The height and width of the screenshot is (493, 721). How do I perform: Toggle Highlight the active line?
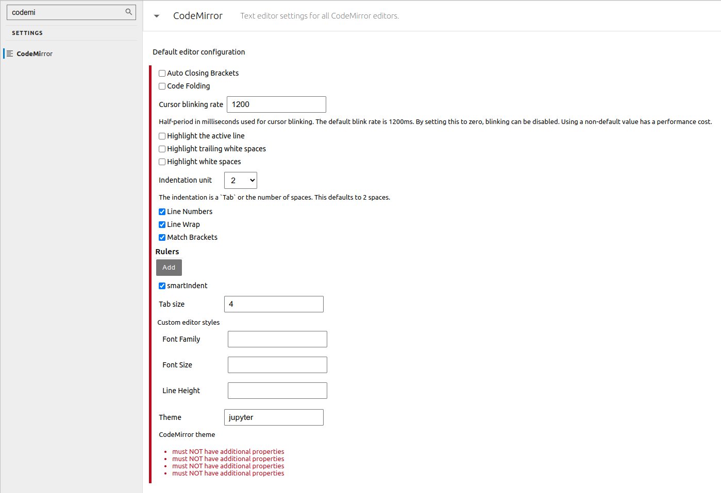tap(162, 136)
